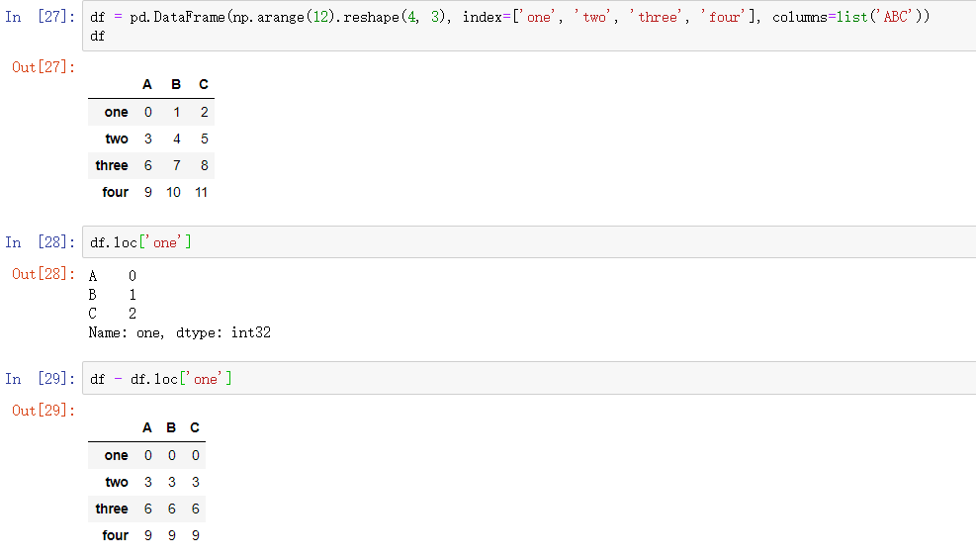This screenshot has height=557, width=976.
Task: Click 'pd.DataFrame' in cell 27 code
Action: (x=177, y=17)
